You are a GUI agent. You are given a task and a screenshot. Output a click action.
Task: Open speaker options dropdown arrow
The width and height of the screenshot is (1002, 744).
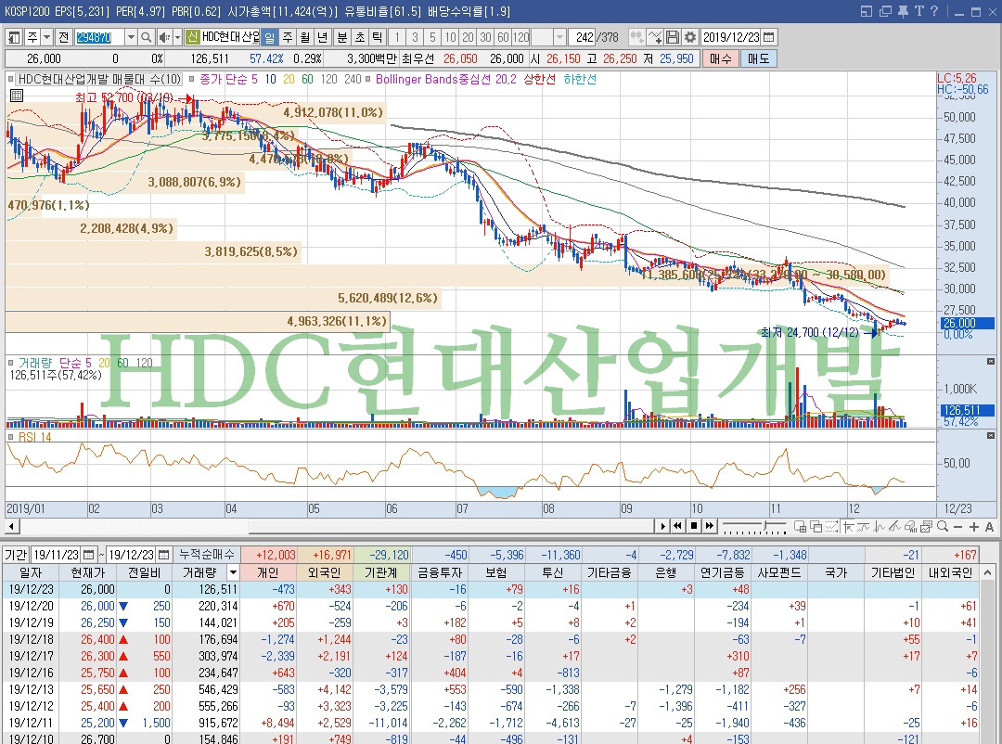pyautogui.click(x=177, y=37)
